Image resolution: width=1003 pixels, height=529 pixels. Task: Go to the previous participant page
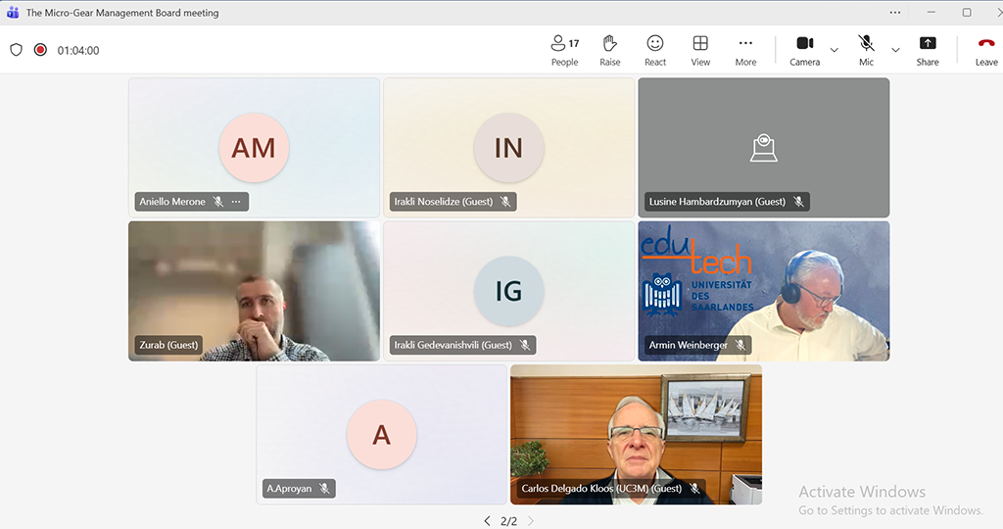[487, 521]
